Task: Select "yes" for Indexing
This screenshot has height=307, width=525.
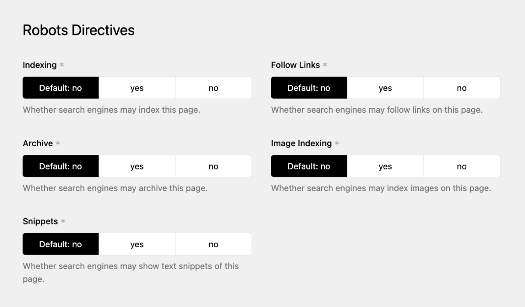Action: [x=137, y=87]
